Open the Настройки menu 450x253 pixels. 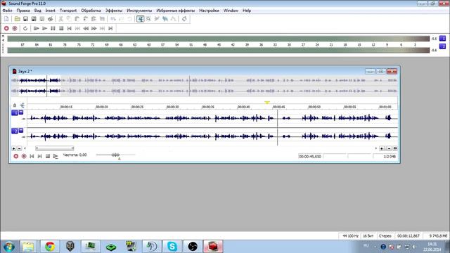[x=209, y=11]
